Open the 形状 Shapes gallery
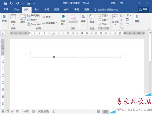 point(33,20)
